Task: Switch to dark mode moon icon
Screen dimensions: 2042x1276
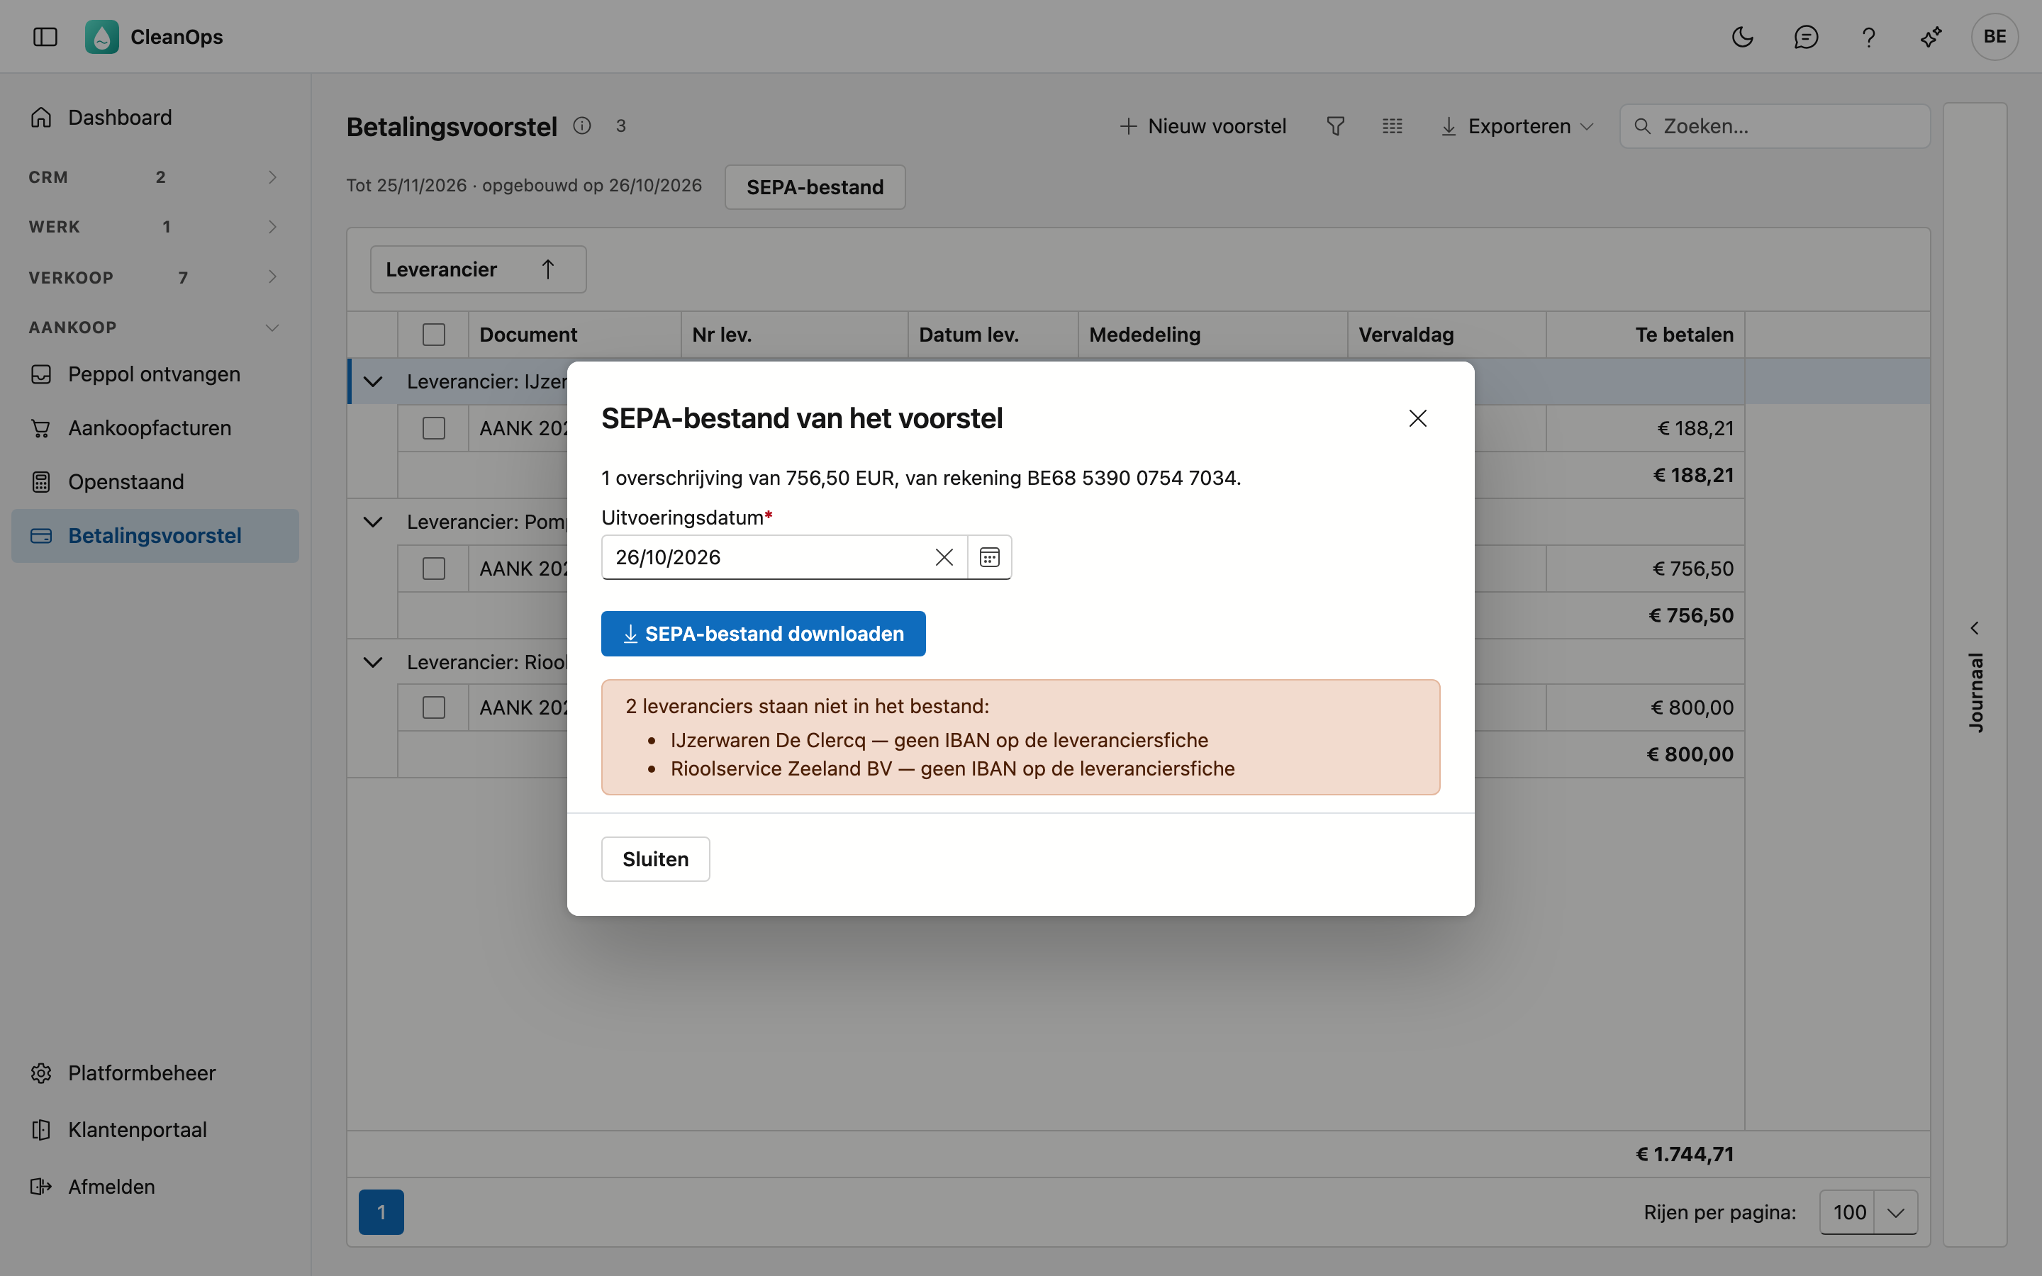Action: point(1743,37)
